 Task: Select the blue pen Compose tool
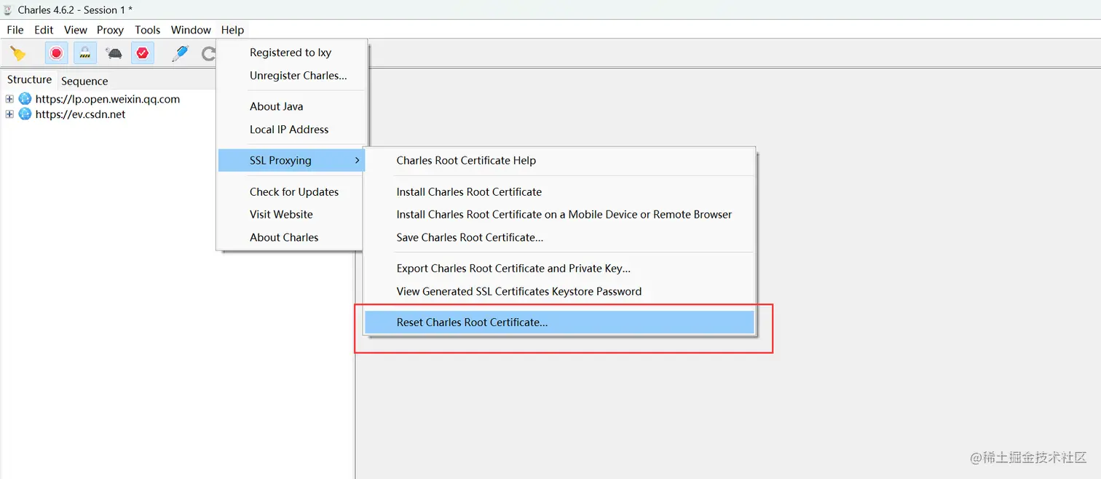[x=180, y=53]
